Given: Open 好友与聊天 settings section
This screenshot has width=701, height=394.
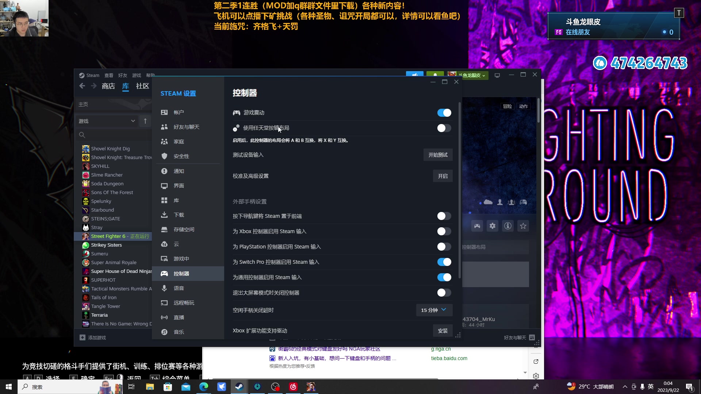Looking at the screenshot, I should [188, 127].
